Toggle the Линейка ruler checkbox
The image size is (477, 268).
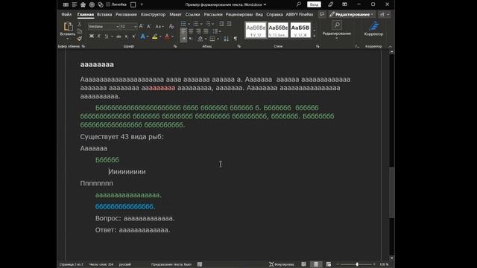[108, 4]
